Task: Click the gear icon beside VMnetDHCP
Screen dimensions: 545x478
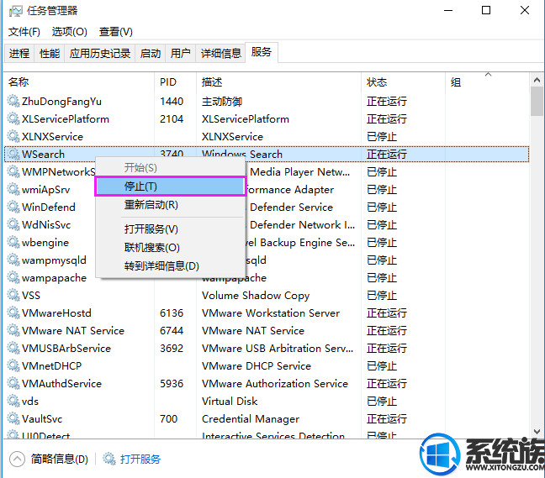Action: 13,365
